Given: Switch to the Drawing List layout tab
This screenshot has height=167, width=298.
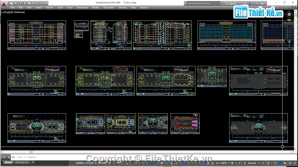Looking at the screenshot, I should pyautogui.click(x=22, y=162).
